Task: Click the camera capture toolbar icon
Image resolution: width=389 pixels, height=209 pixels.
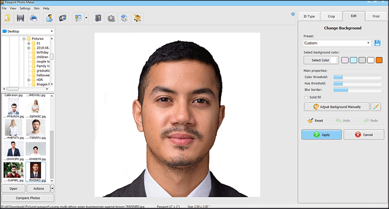Action: (62, 18)
